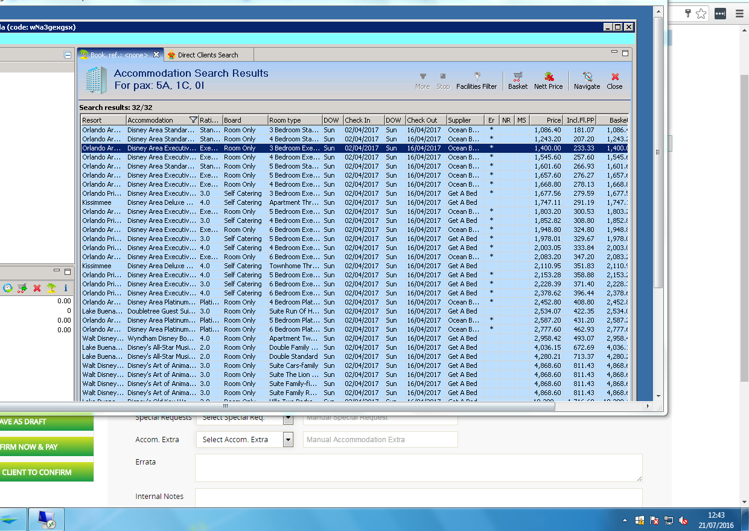The height and width of the screenshot is (531, 749).
Task: Click the Save As Draft green button
Action: click(x=46, y=422)
